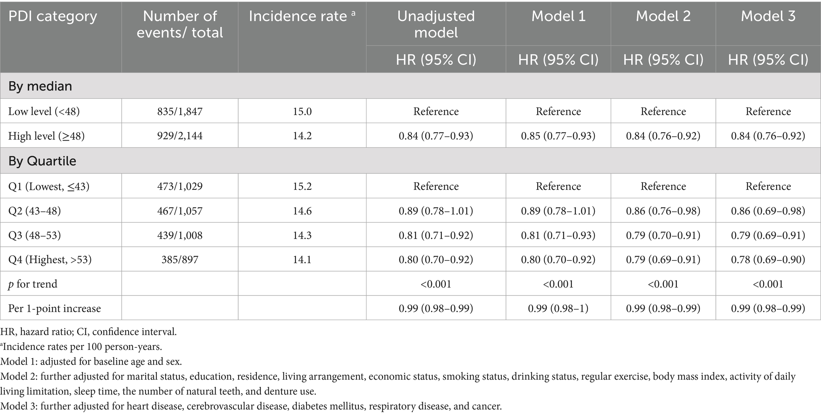Click the Low level (<48) row label
This screenshot has height=415, width=821.
44,111
